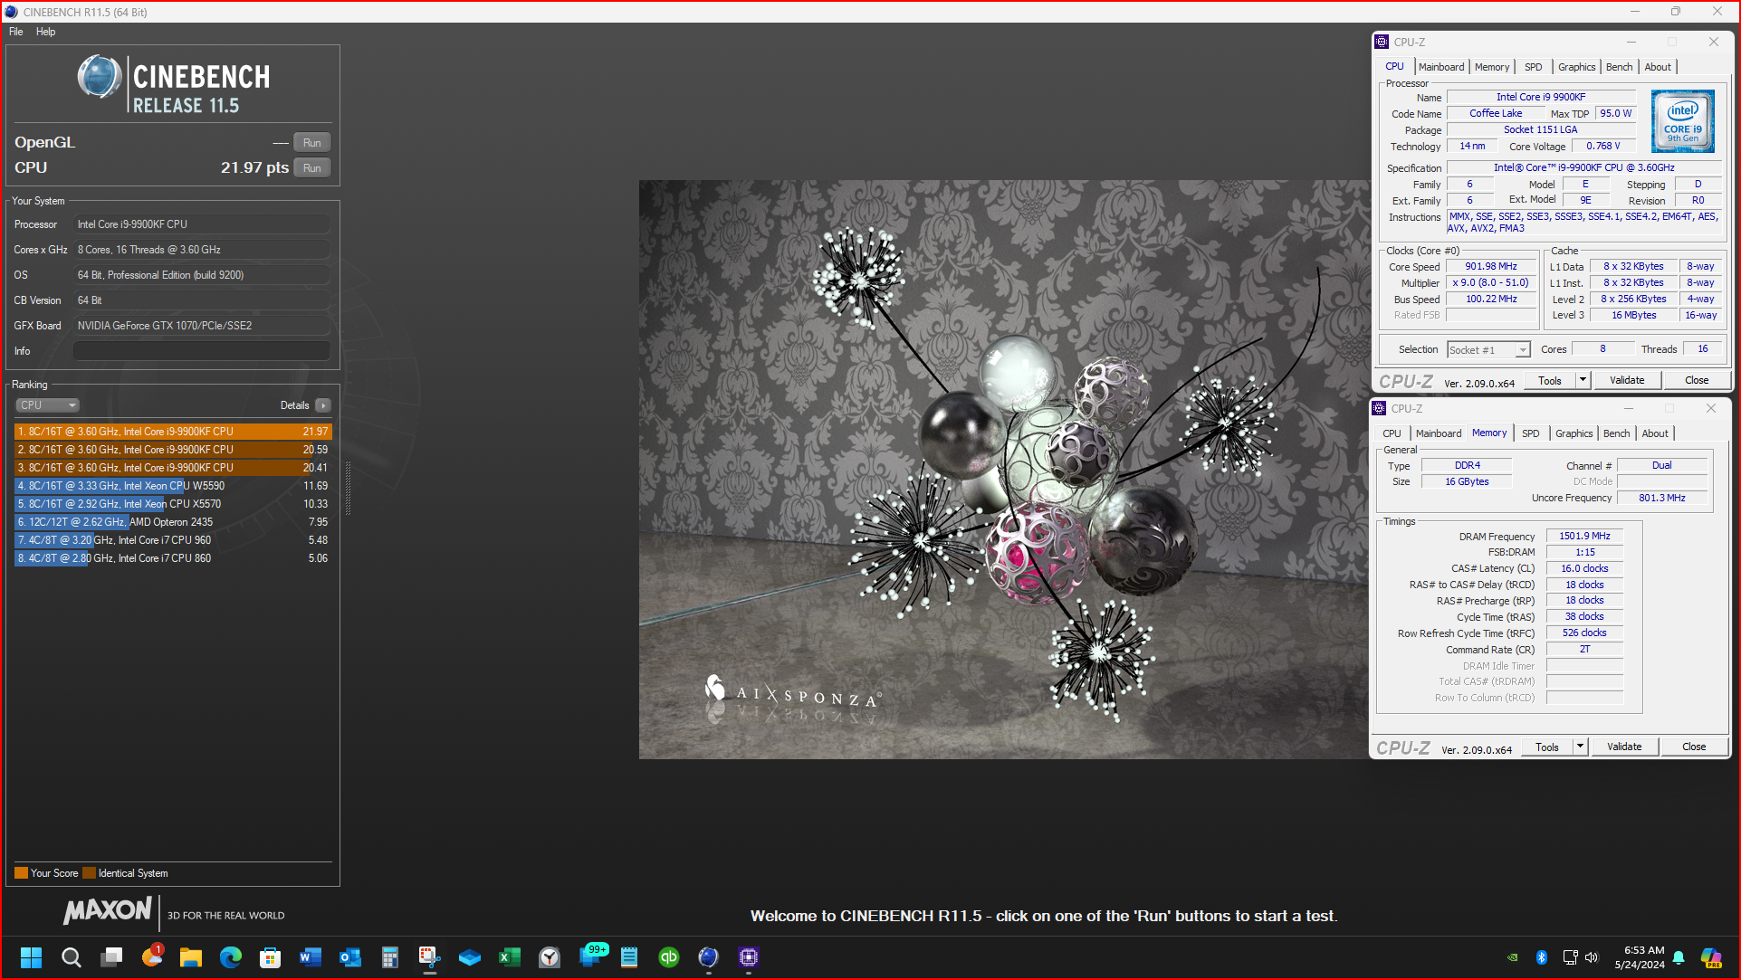Open Bluetooth tray icon
This screenshot has height=980, width=1741.
[1542, 957]
